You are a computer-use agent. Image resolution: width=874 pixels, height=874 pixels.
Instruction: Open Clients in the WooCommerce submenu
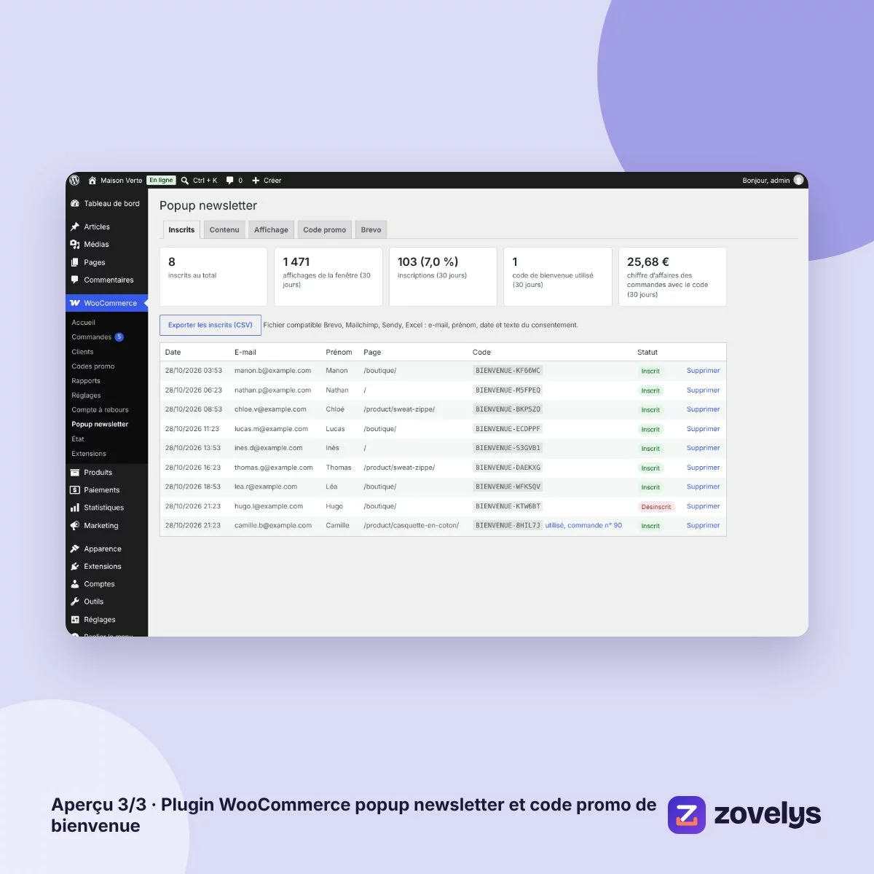tap(82, 352)
